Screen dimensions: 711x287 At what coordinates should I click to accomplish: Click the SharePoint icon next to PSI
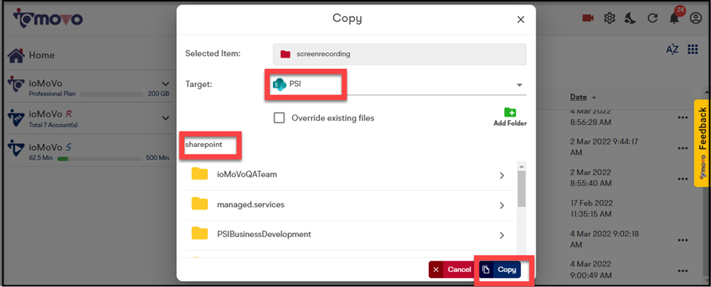279,85
